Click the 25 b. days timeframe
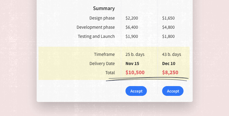The height and width of the screenshot is (116, 229). pyautogui.click(x=135, y=55)
